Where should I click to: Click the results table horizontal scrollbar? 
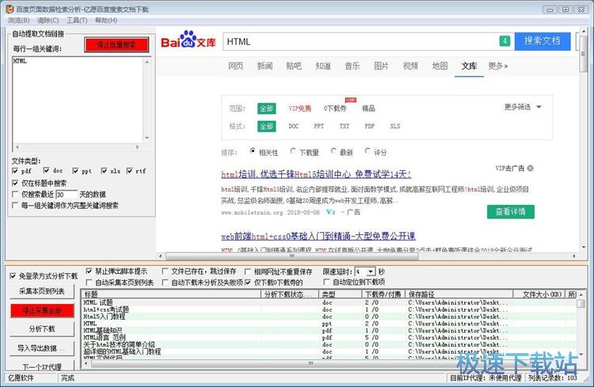pos(310,363)
